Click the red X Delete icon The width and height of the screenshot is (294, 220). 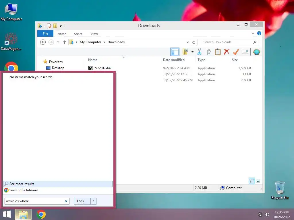tap(227, 52)
